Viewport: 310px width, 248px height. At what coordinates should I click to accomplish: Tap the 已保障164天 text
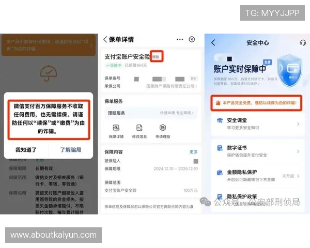coord(135,66)
